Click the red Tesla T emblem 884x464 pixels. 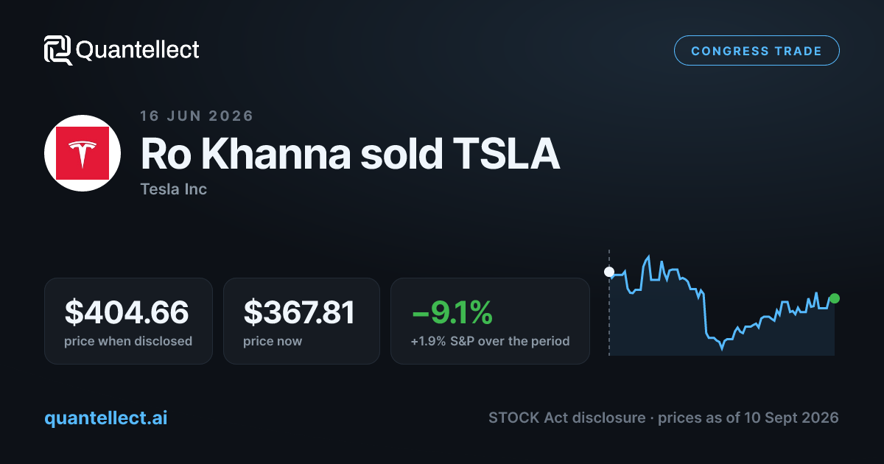pyautogui.click(x=83, y=153)
